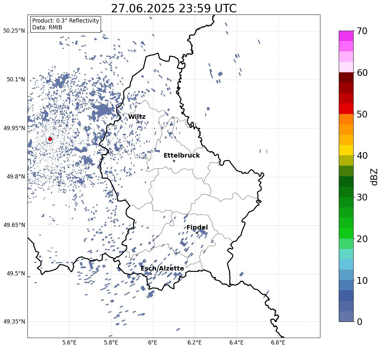Click the Ettelbruck city label
Screen dimensions: 382x349
pos(182,156)
